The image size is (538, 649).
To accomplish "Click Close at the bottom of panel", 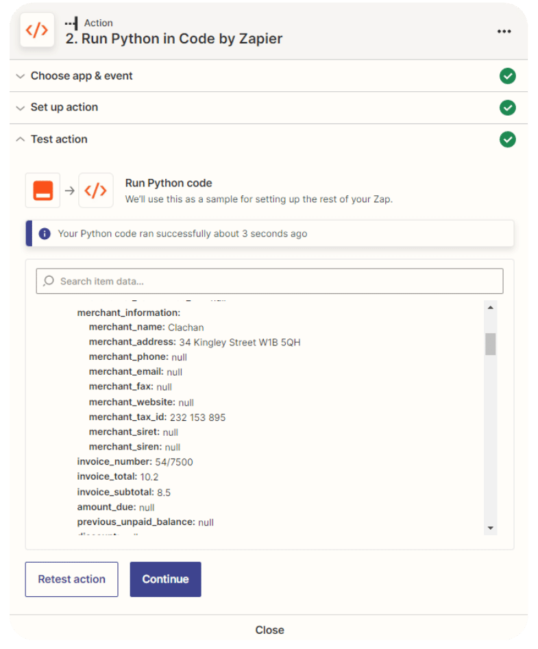I will coord(269,630).
